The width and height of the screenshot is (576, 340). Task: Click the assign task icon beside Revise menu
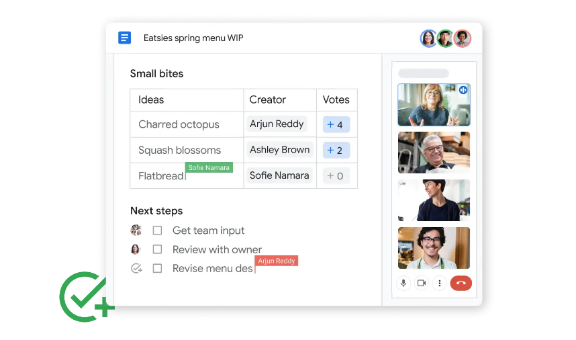coord(136,268)
